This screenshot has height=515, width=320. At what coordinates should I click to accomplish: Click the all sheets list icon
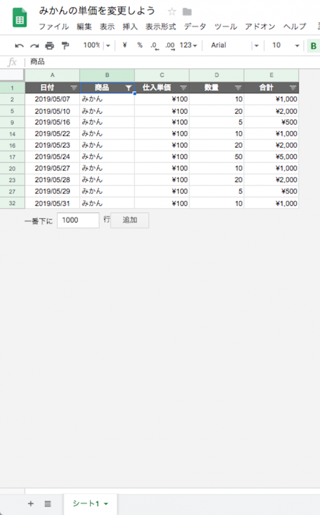point(47,504)
